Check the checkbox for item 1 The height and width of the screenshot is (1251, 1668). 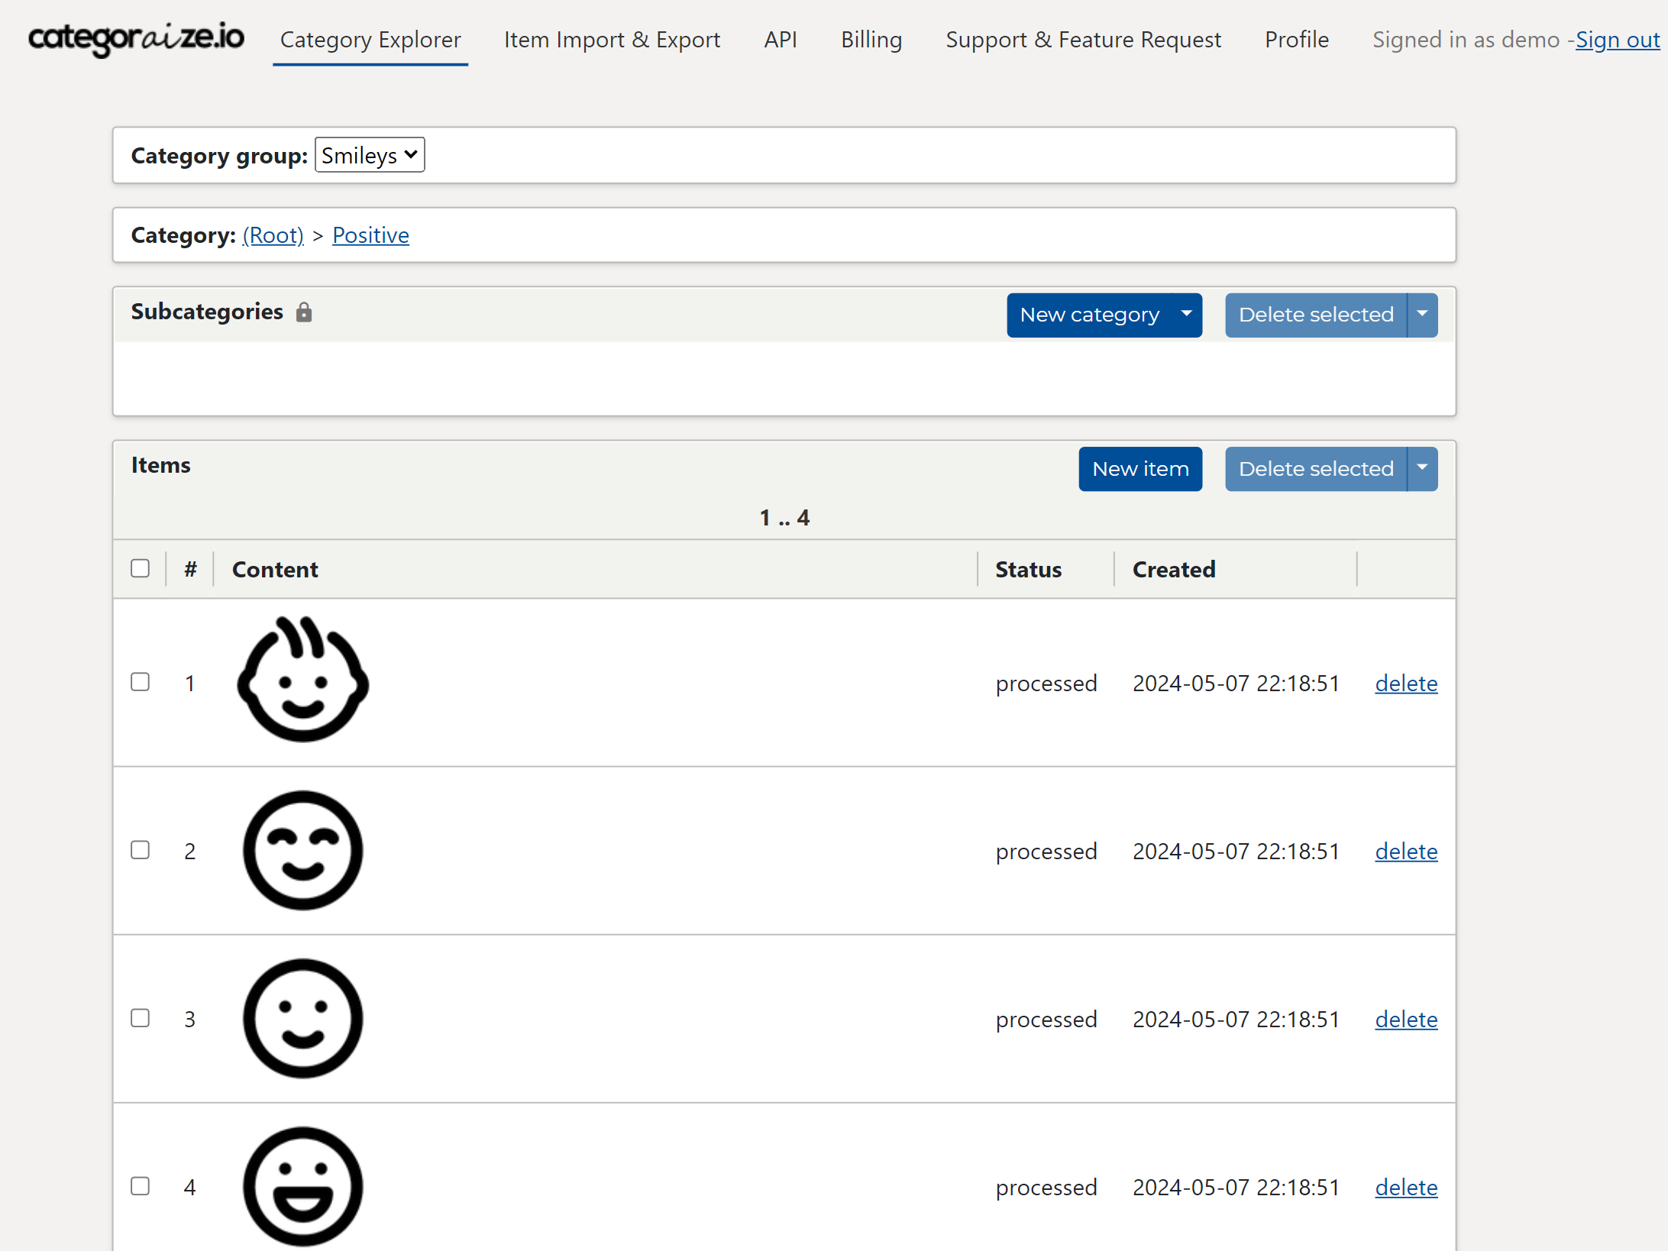point(140,681)
